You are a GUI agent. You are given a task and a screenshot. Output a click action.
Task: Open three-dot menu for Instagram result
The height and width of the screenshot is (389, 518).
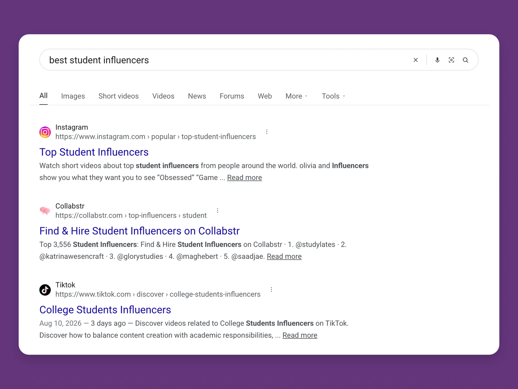pyautogui.click(x=267, y=132)
